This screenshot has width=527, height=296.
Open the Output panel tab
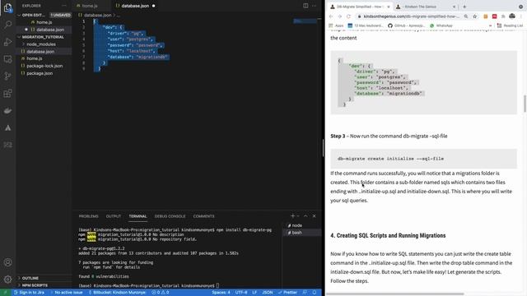[x=114, y=216]
